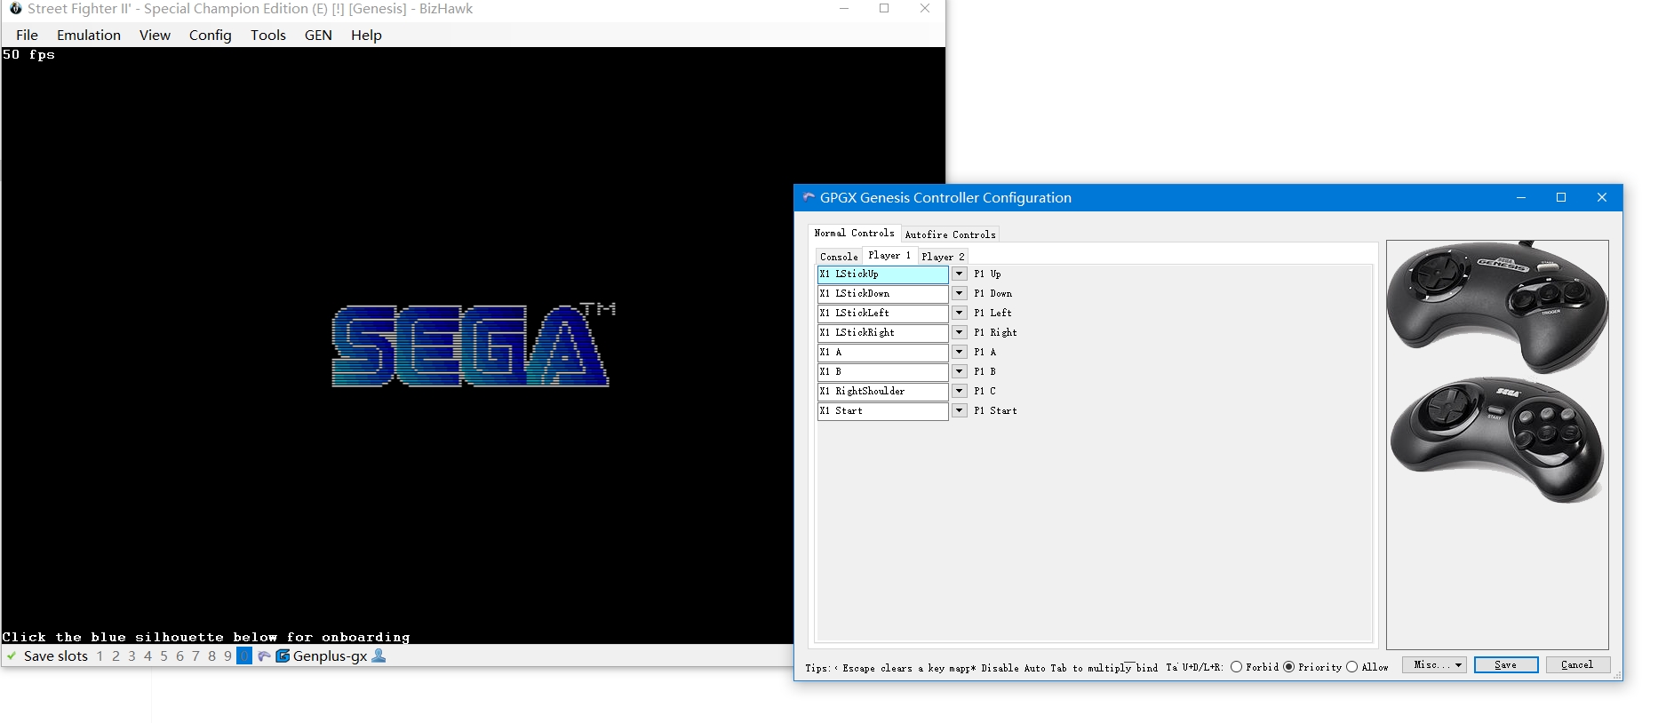Click the 50 fps counter text
The width and height of the screenshot is (1674, 723).
point(28,55)
